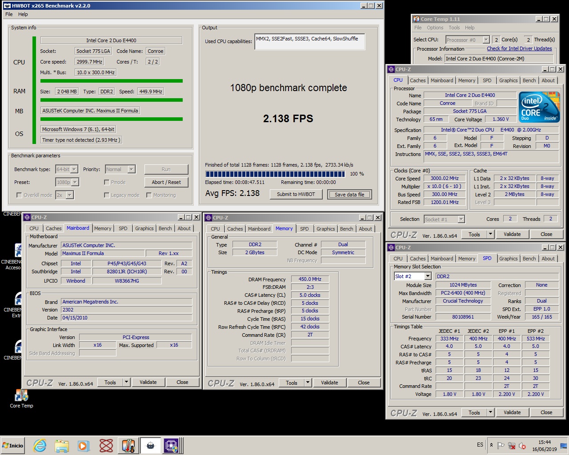Enable the Overkill mode checkbox
Viewport: 569px width, 455px height.
(x=19, y=195)
